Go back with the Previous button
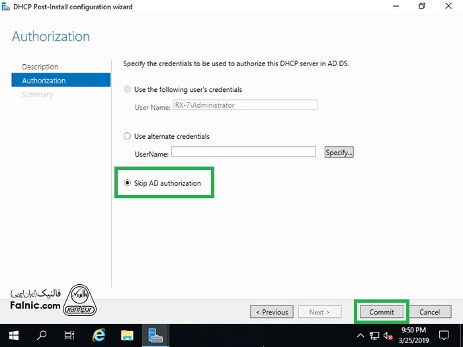Image resolution: width=463 pixels, height=347 pixels. [271, 312]
